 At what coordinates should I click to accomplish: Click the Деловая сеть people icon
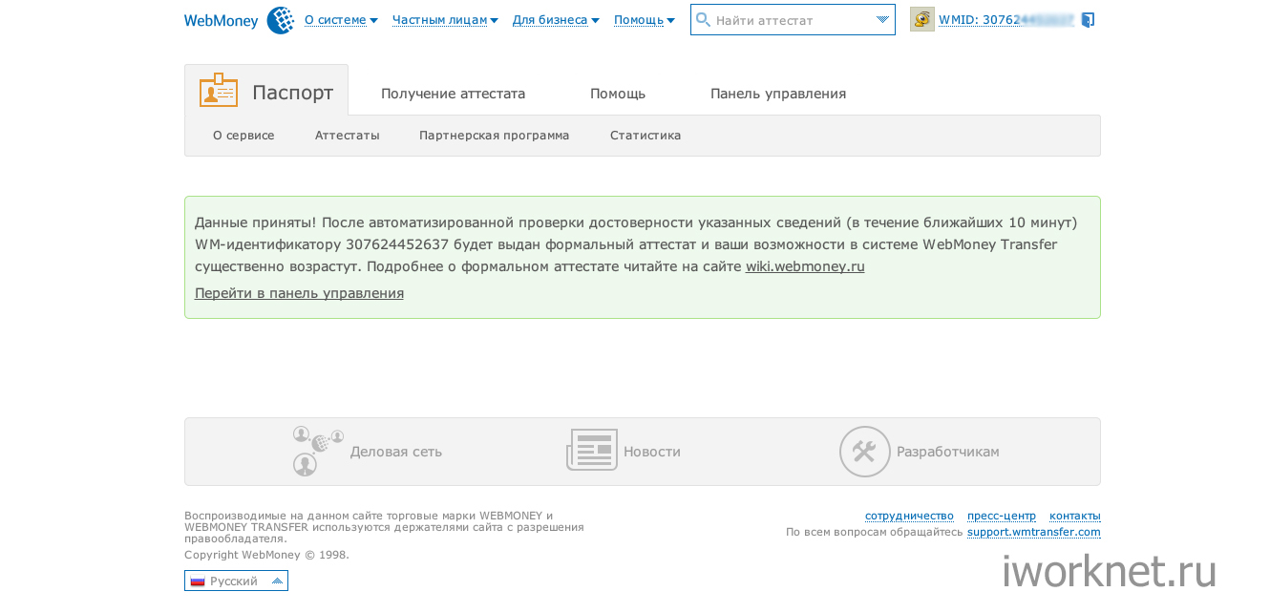click(x=318, y=451)
